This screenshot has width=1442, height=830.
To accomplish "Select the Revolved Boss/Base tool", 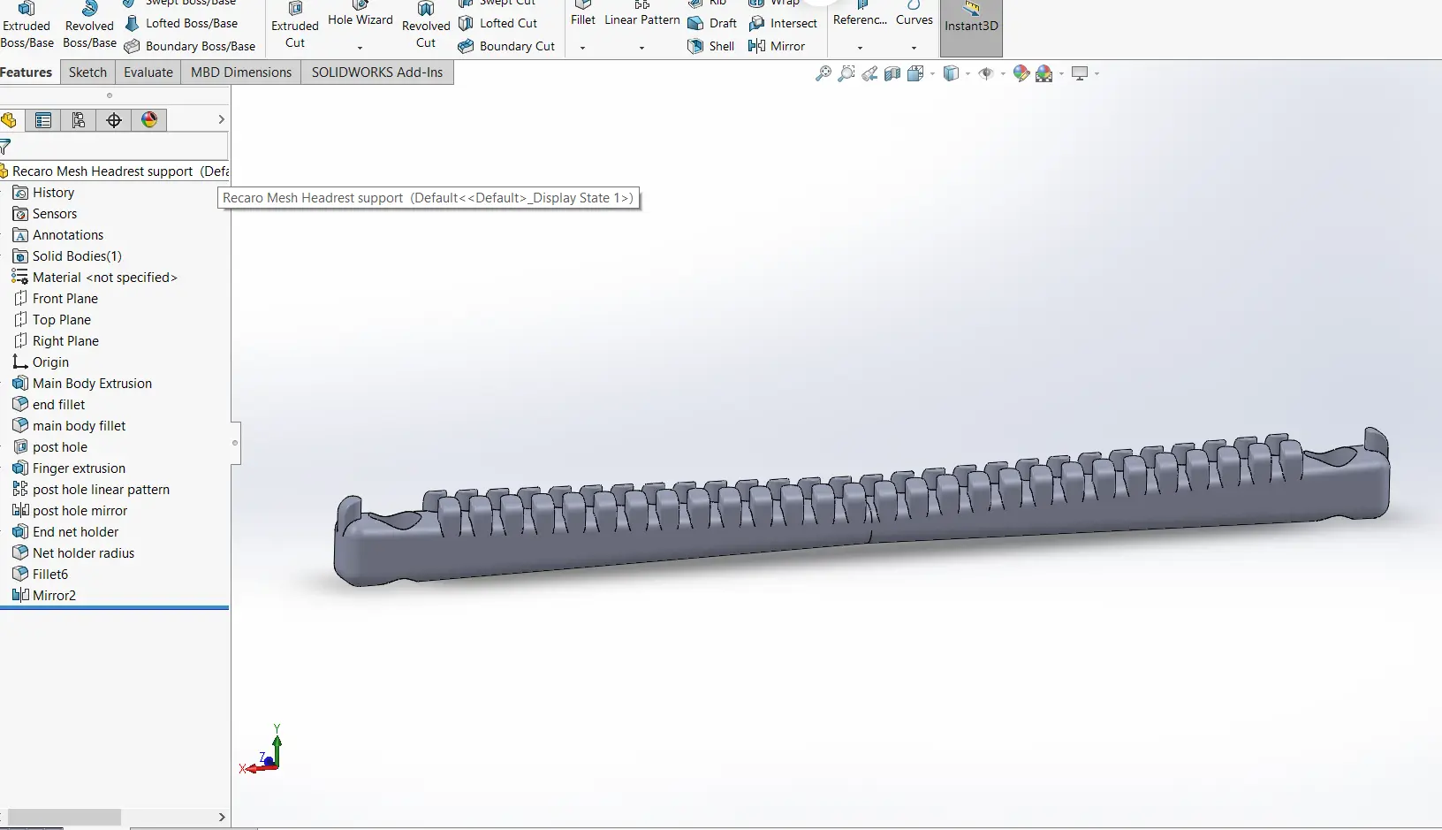I will 89,25.
